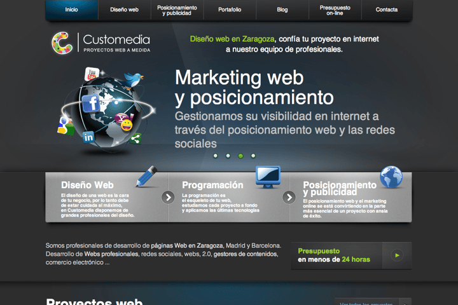The width and height of the screenshot is (458, 305).
Task: Click Presupuesto en menos de 24 horas
Action: (x=334, y=255)
